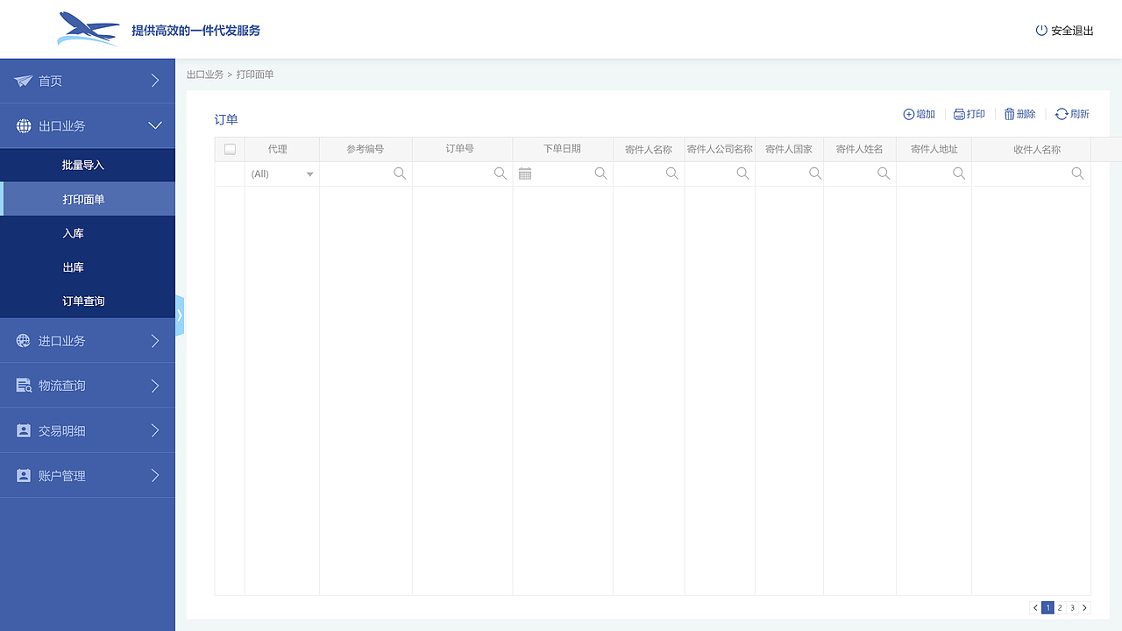Click the plus circle 增加 icon
Screen dimensions: 1122x631
tap(909, 114)
